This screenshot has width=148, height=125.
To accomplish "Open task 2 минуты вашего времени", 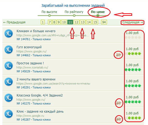I will pyautogui.click(x=36, y=79).
